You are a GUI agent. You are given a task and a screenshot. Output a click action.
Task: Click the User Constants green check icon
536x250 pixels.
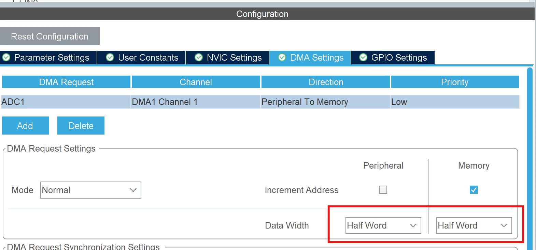pos(110,58)
